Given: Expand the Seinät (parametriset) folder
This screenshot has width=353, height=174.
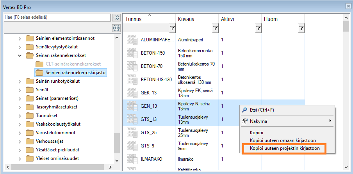Looking at the screenshot, I should click(x=20, y=98).
